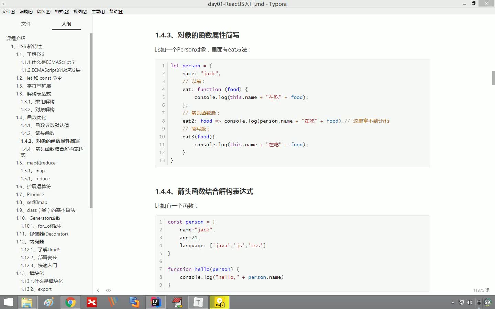Open File Explorer from the taskbar
This screenshot has height=309, width=495.
tap(27, 302)
